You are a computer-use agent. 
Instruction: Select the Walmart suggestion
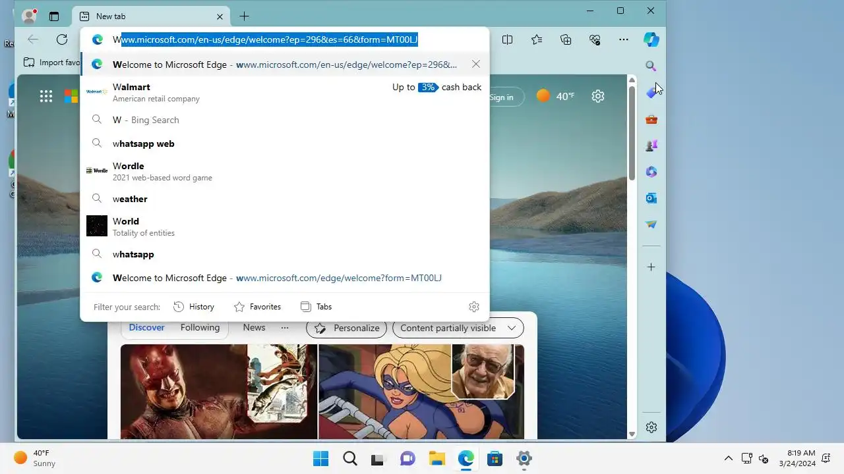pos(285,92)
